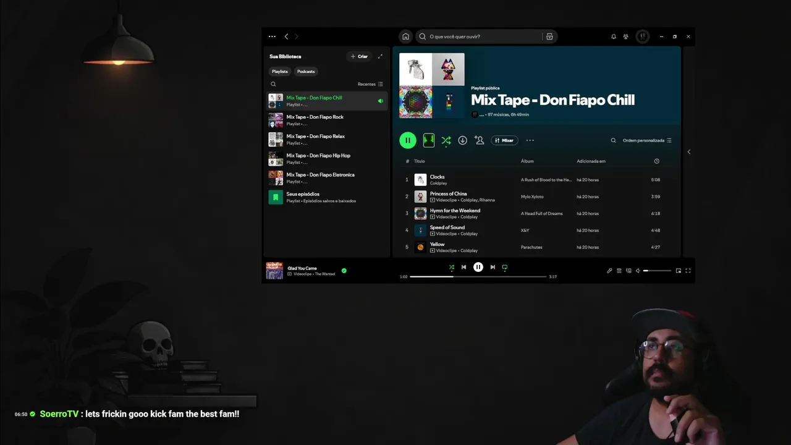Screen dimensions: 791x445
Task: Toggle repeat in the player bar
Action: [x=505, y=267]
